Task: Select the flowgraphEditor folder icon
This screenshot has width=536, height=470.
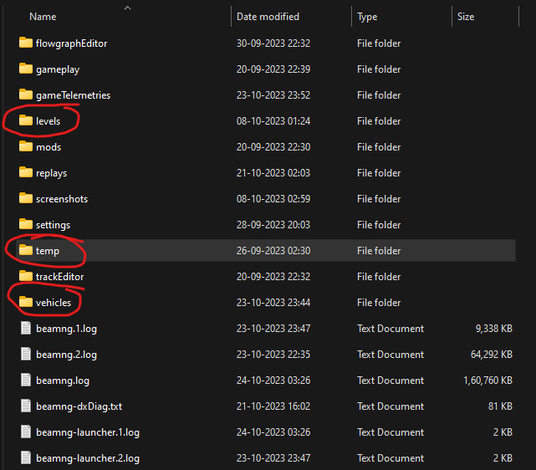Action: coord(25,43)
